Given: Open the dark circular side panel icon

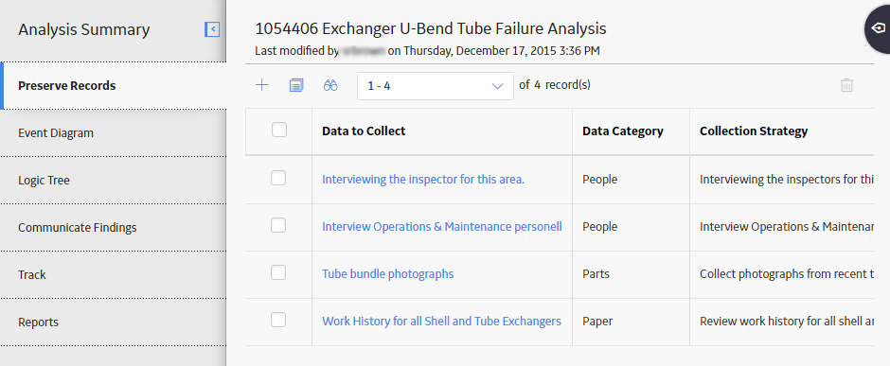Looking at the screenshot, I should (878, 27).
